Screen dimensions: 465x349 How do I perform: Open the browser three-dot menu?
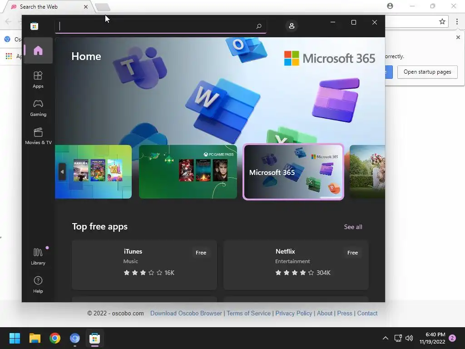coord(457,21)
